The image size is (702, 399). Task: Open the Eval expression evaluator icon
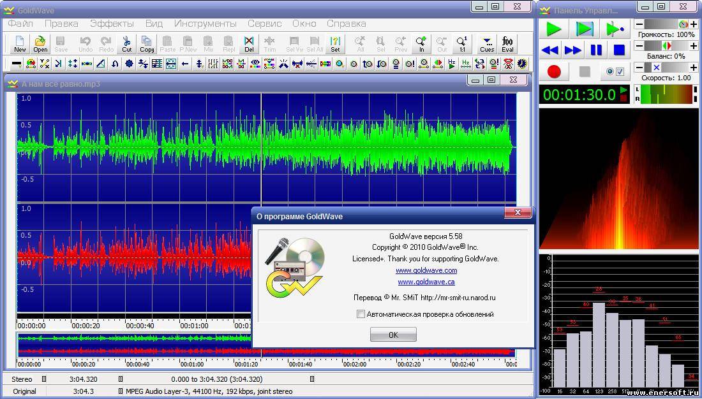507,44
